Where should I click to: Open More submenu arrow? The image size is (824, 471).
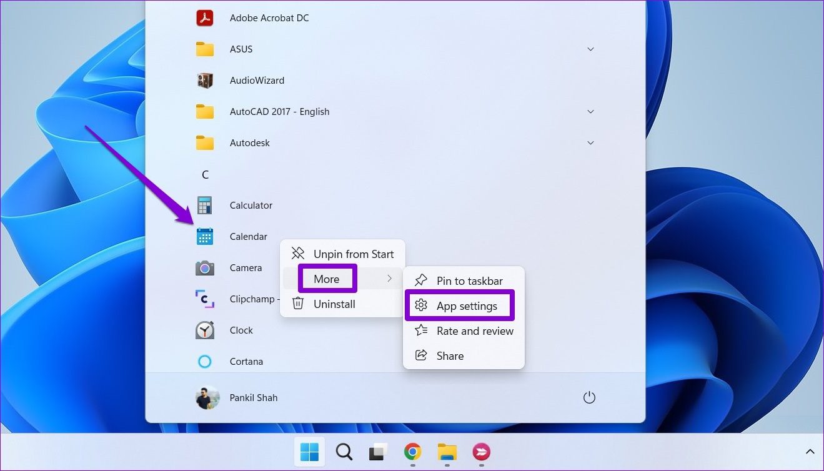coord(390,279)
